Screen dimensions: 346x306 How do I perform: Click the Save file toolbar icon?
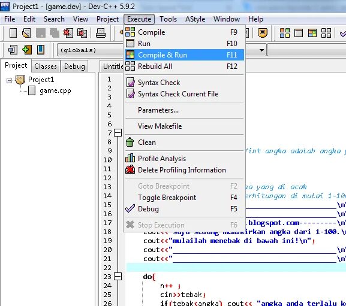click(41, 33)
